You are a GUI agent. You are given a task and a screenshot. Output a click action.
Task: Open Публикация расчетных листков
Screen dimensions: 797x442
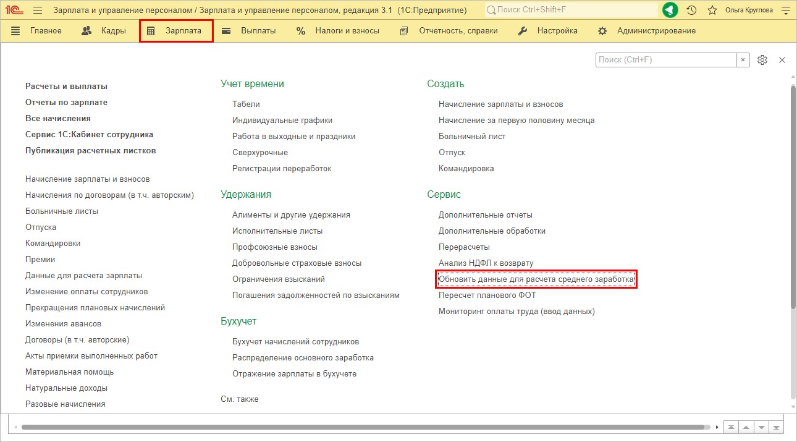tap(90, 151)
